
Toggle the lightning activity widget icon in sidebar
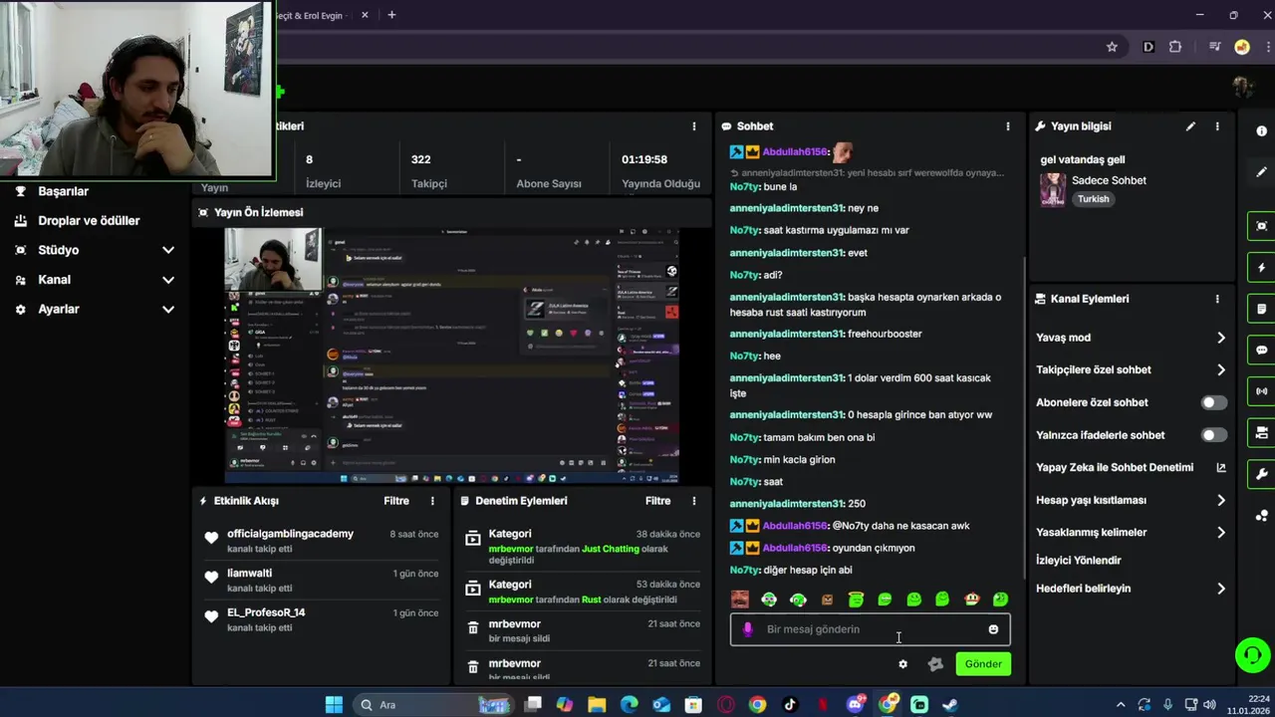[1261, 268]
